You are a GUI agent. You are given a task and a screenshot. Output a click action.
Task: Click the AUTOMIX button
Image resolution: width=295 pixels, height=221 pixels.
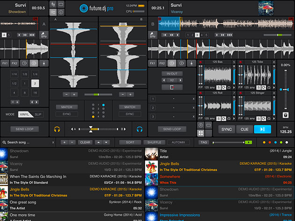coord(178,143)
